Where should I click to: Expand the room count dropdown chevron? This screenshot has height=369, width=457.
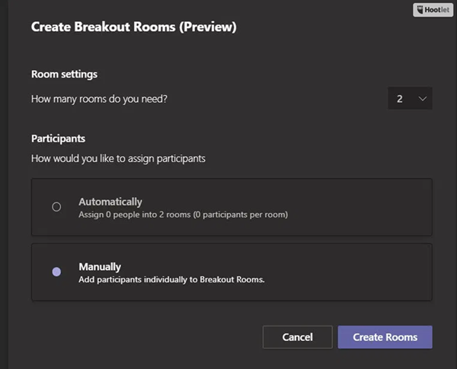(x=423, y=99)
